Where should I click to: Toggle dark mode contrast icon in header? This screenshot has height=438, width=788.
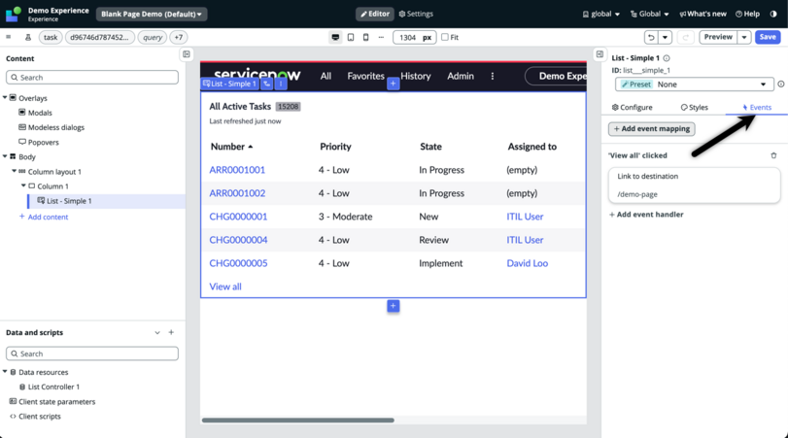(x=773, y=14)
